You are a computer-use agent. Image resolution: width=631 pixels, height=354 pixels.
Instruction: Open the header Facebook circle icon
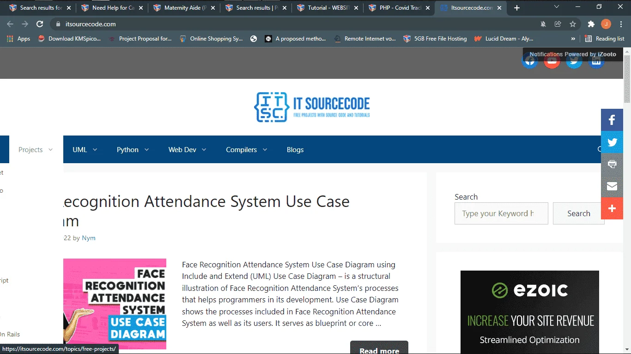point(530,61)
